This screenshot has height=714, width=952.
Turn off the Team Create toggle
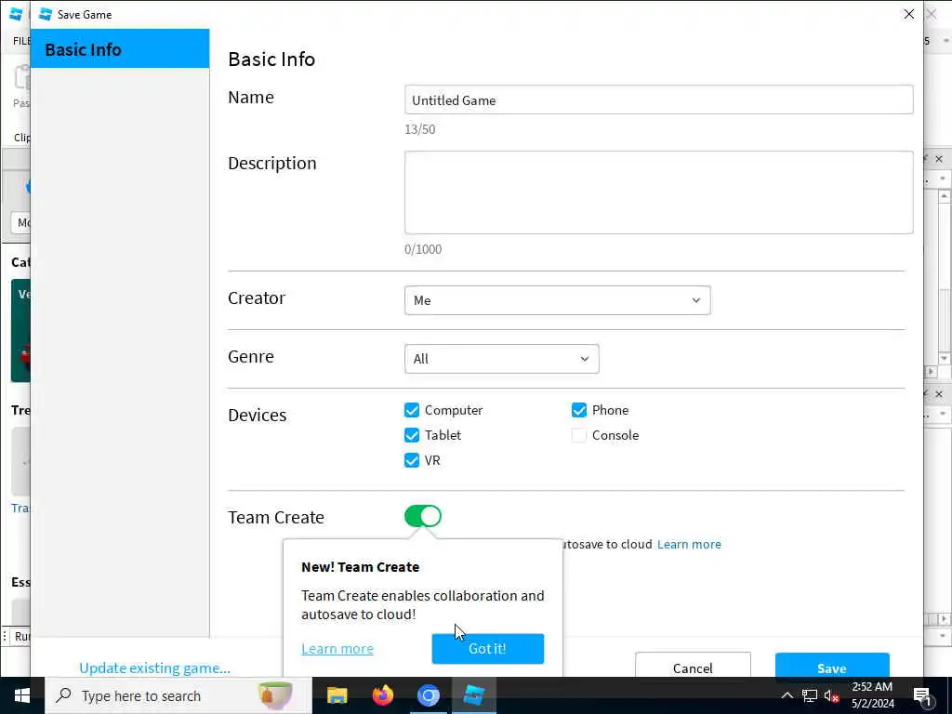423,517
